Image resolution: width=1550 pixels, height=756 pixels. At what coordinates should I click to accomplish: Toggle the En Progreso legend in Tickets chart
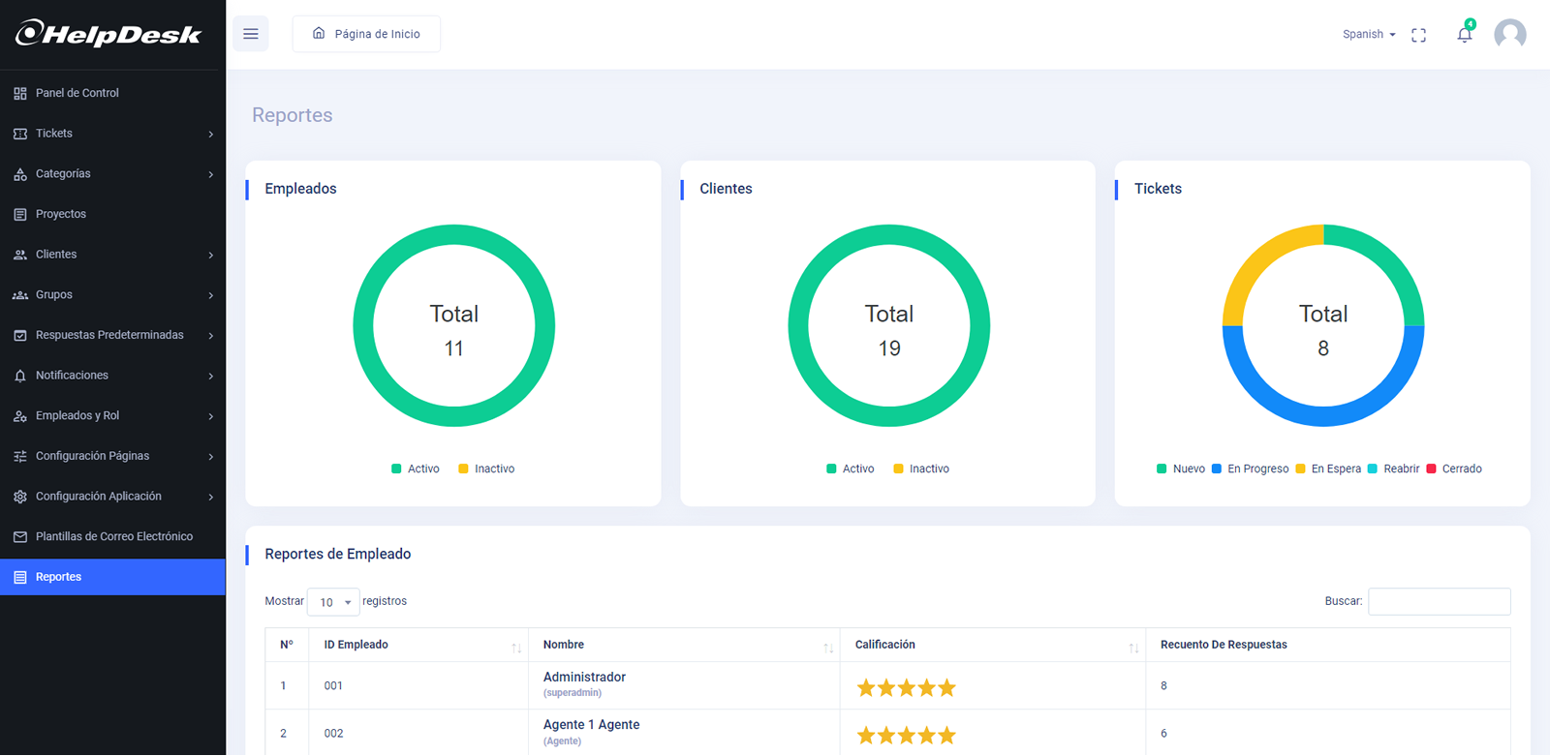[x=1250, y=469]
